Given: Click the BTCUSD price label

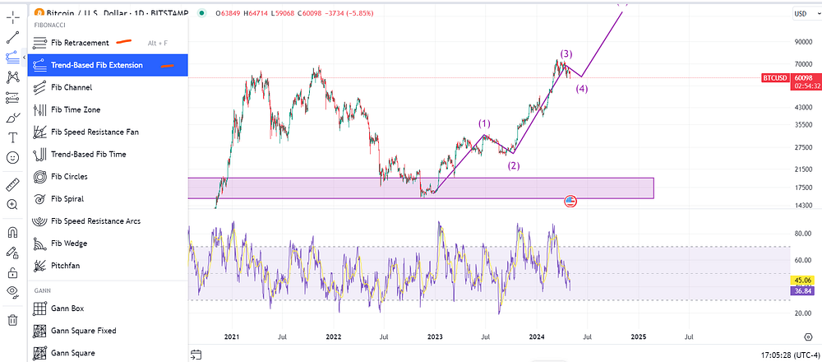Looking at the screenshot, I should (x=775, y=77).
